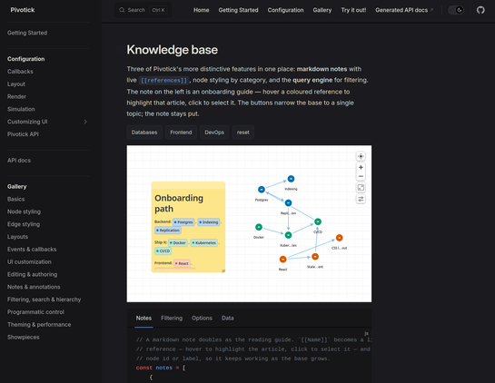Open Simulation sidebar page
The width and height of the screenshot is (495, 383).
(21, 109)
